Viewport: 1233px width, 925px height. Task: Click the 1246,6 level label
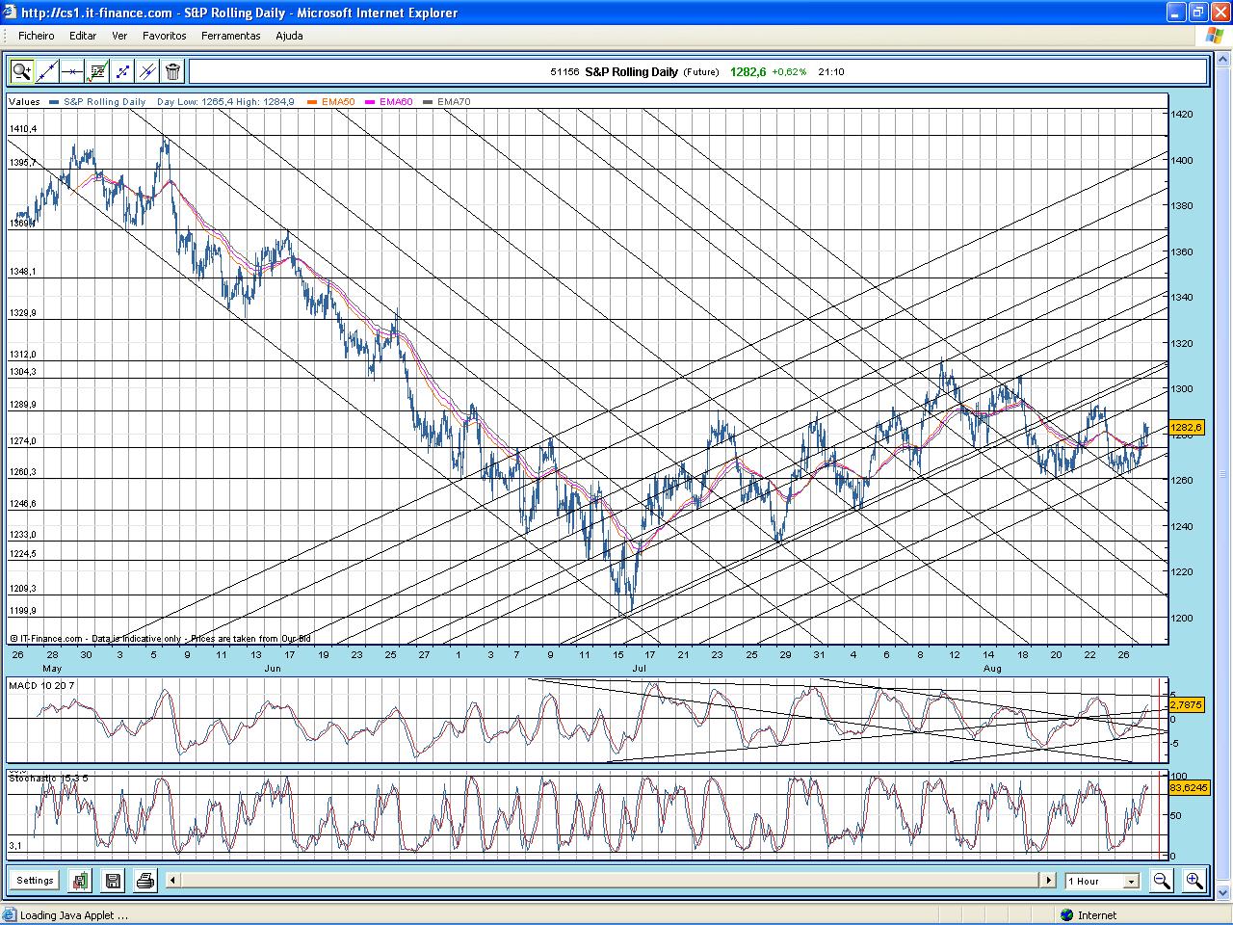pos(23,504)
